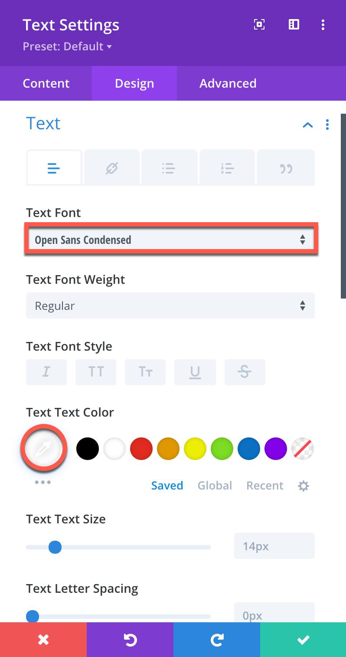Collapse the Text section chevron
This screenshot has width=346, height=657.
pos(307,125)
